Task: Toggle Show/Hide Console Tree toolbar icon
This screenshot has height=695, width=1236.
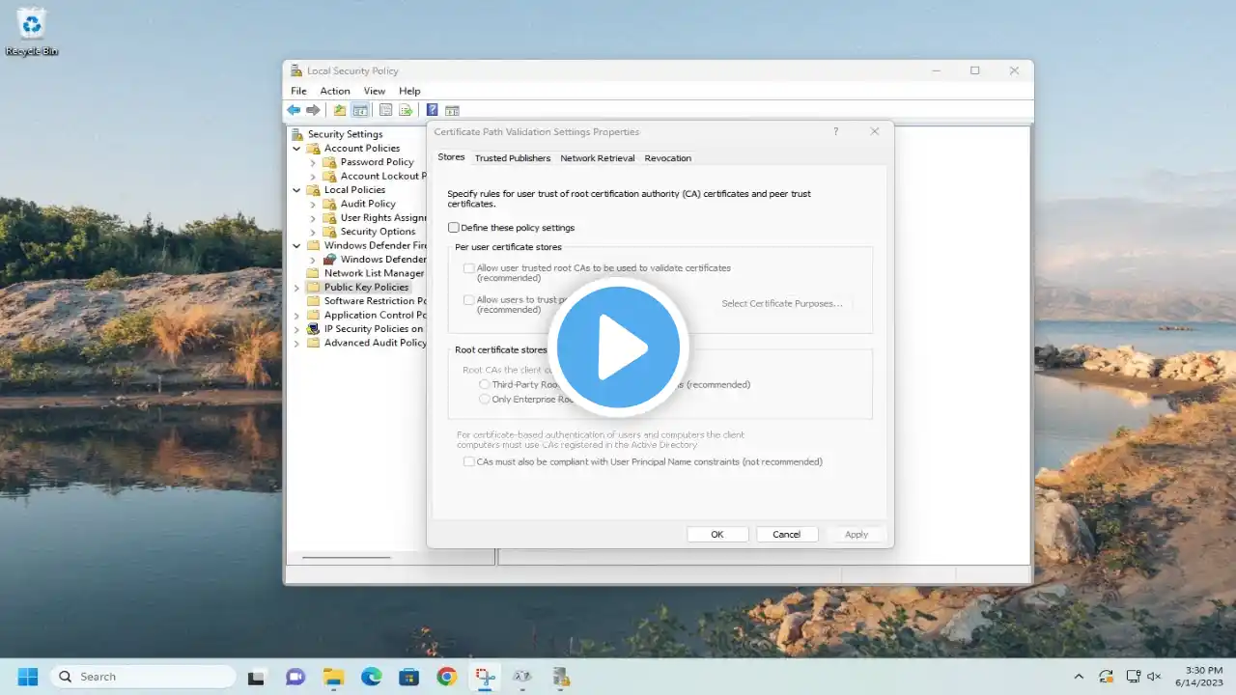Action: (359, 110)
